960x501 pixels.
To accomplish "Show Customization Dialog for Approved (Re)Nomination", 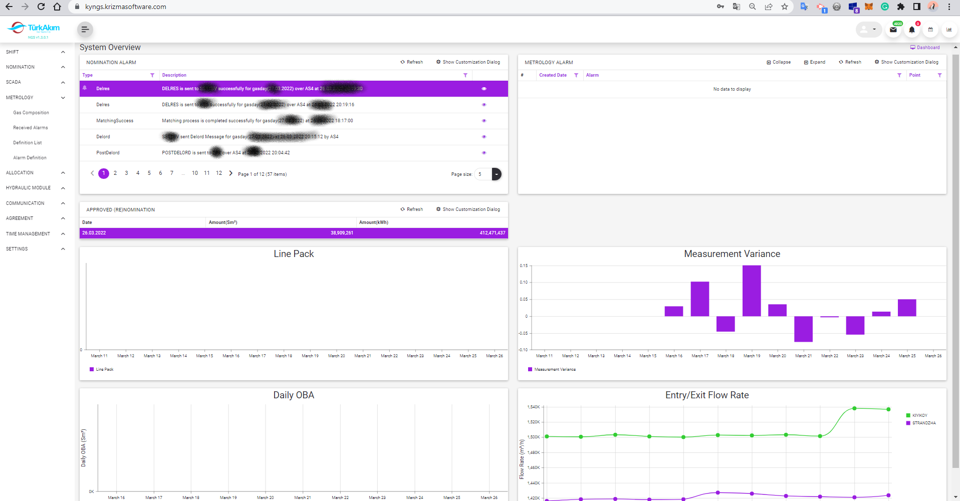I will pos(468,209).
